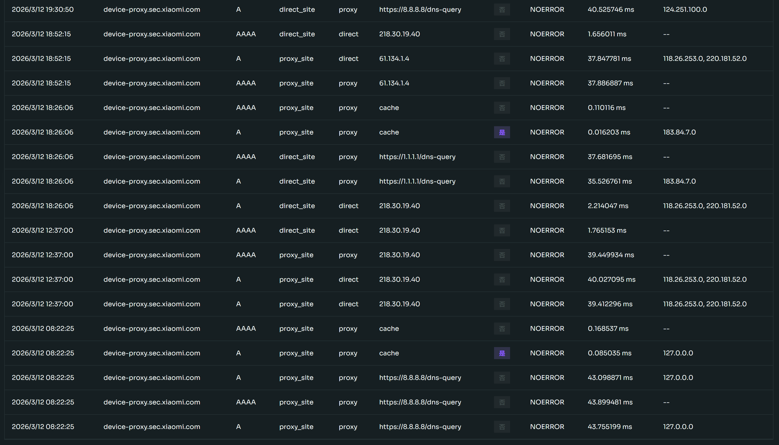Click the cache cell in 0.110116 ms row
Image resolution: width=779 pixels, height=445 pixels.
point(389,108)
